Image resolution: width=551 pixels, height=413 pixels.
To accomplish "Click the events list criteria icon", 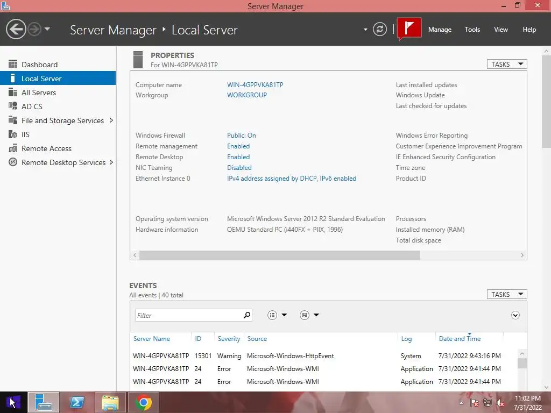I will click(x=272, y=315).
